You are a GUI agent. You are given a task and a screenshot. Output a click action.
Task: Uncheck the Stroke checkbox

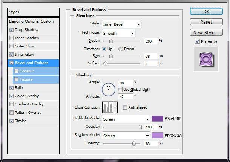pos(11,121)
